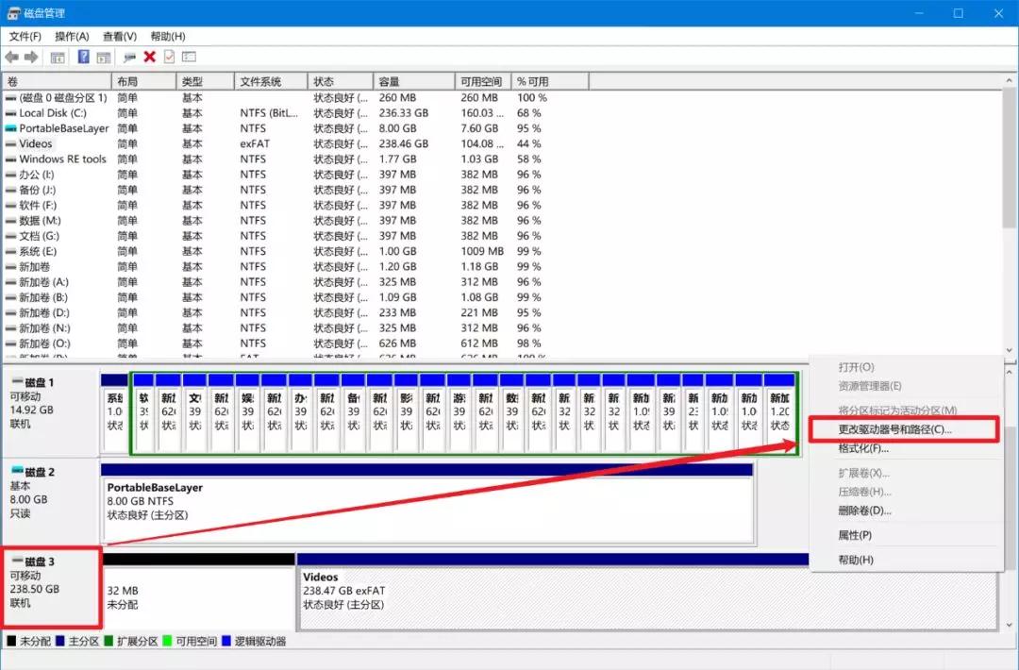Viewport: 1019px width, 670px height.
Task: Click the properties checkmark sheet icon
Action: pos(169,58)
